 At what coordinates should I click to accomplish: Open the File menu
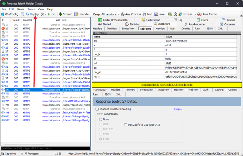click(4, 9)
